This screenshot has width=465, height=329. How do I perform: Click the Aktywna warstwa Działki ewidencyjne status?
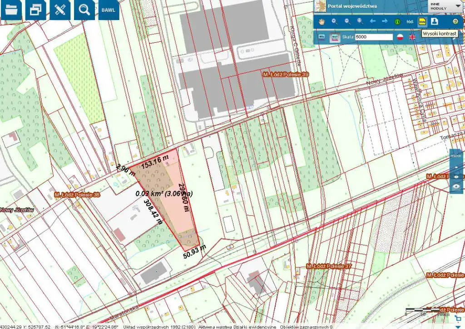(x=237, y=327)
